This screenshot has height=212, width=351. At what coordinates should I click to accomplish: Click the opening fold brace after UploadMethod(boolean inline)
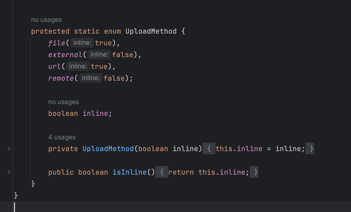[209, 149]
